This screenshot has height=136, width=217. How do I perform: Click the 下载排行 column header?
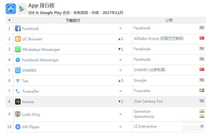tap(73, 20)
